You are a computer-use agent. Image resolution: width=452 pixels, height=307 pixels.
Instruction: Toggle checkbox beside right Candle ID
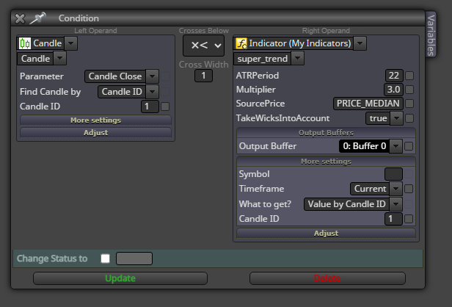pos(409,219)
